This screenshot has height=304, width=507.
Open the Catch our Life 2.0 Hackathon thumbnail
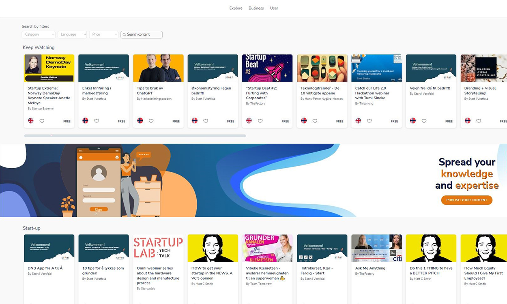point(376,68)
